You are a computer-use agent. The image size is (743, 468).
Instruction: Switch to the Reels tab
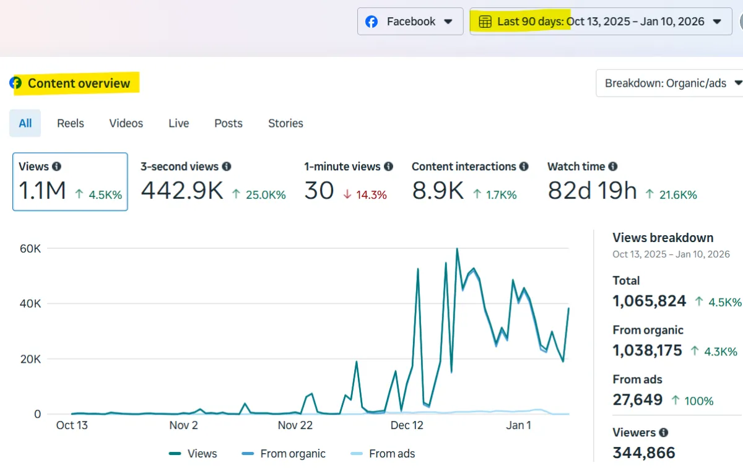(71, 123)
